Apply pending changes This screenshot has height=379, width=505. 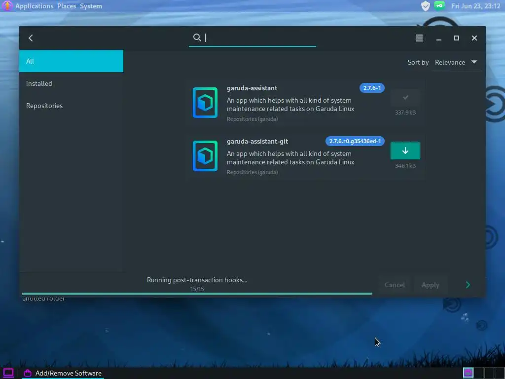point(430,285)
